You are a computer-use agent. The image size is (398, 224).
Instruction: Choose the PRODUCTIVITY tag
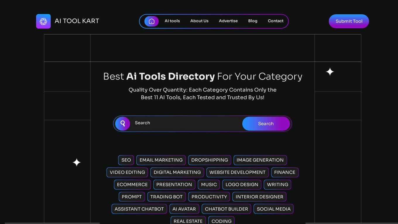point(209,197)
